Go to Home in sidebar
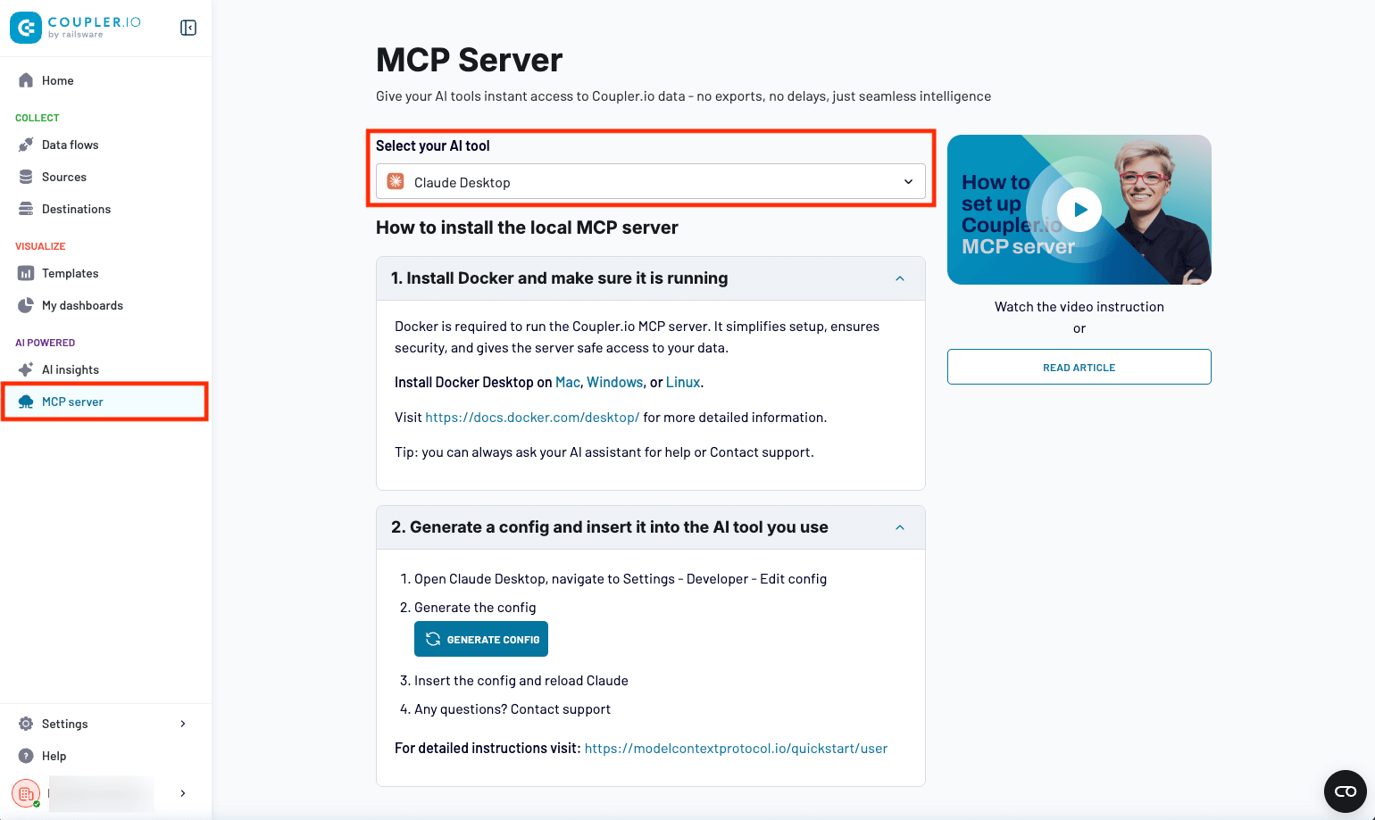Image resolution: width=1375 pixels, height=820 pixels. click(105, 80)
